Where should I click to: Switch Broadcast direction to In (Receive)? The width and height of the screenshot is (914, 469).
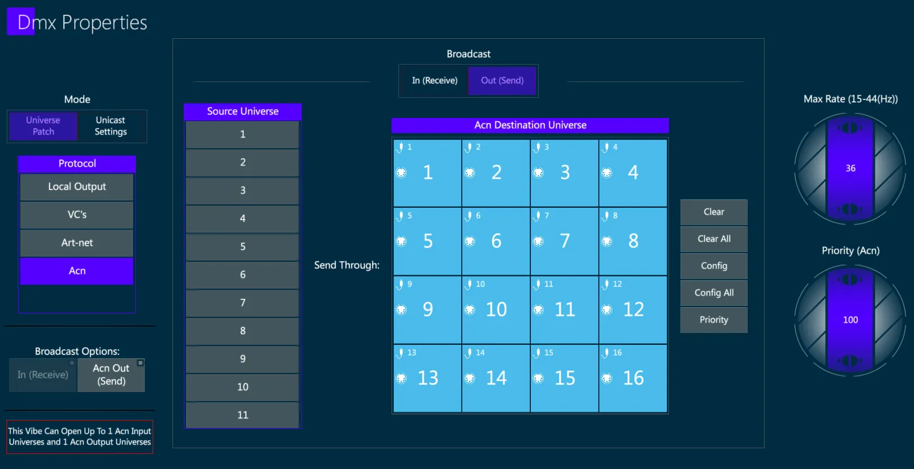435,81
